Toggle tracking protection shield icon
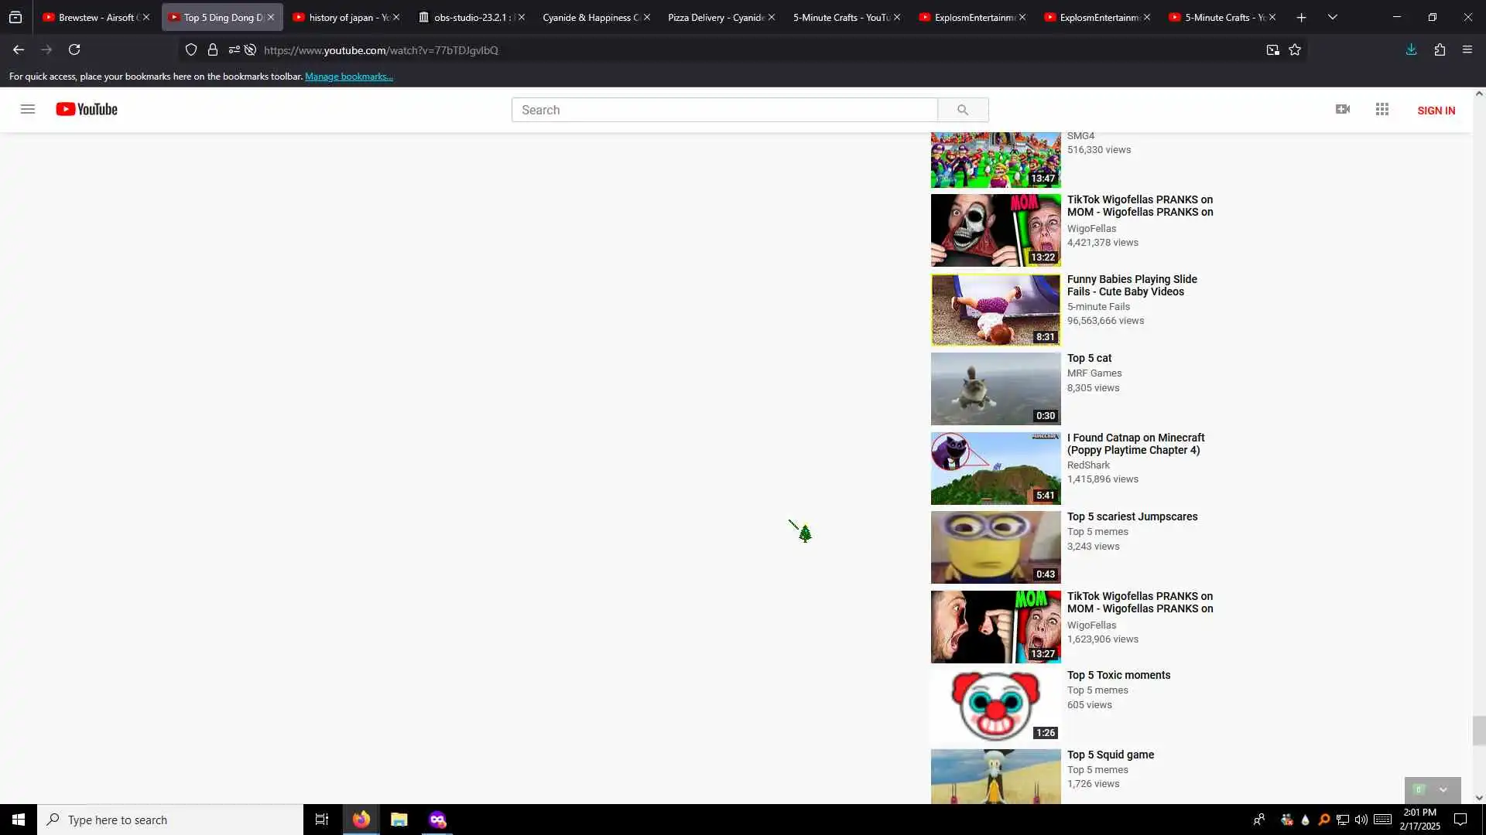Screen dimensions: 1486x835 191,50
